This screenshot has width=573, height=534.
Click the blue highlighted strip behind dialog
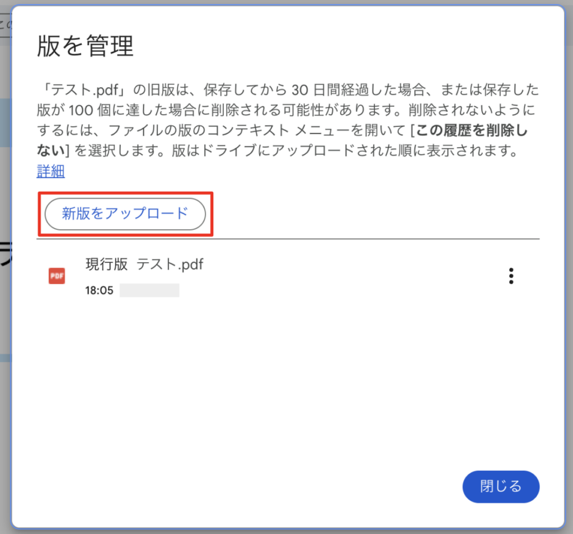point(5,122)
